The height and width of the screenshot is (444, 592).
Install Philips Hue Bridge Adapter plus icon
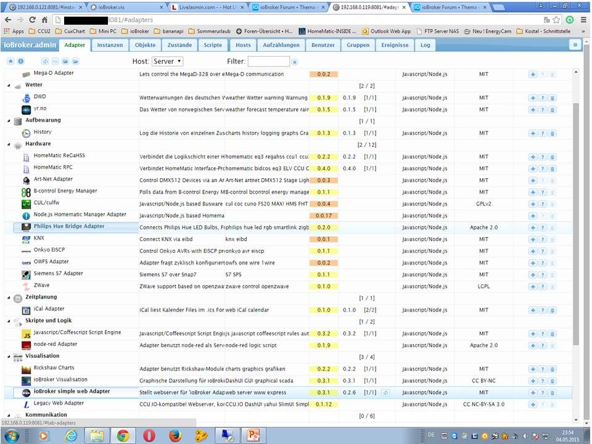[x=533, y=228]
